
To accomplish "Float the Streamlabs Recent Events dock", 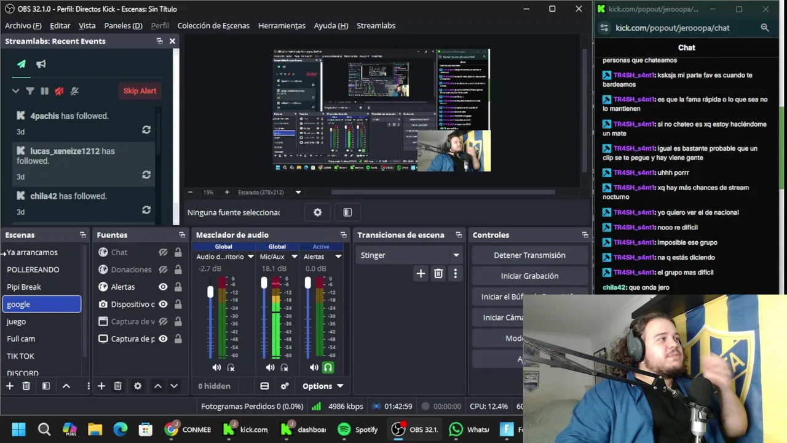I will 159,41.
